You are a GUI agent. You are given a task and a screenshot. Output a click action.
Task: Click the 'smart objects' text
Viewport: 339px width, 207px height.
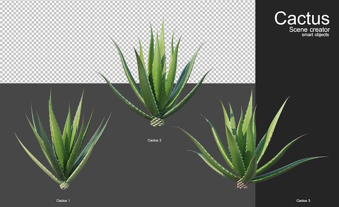tap(315, 35)
